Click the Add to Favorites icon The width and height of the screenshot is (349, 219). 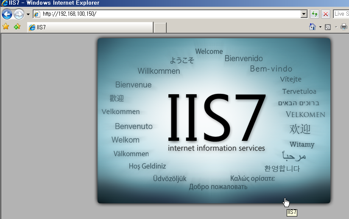pos(17,27)
